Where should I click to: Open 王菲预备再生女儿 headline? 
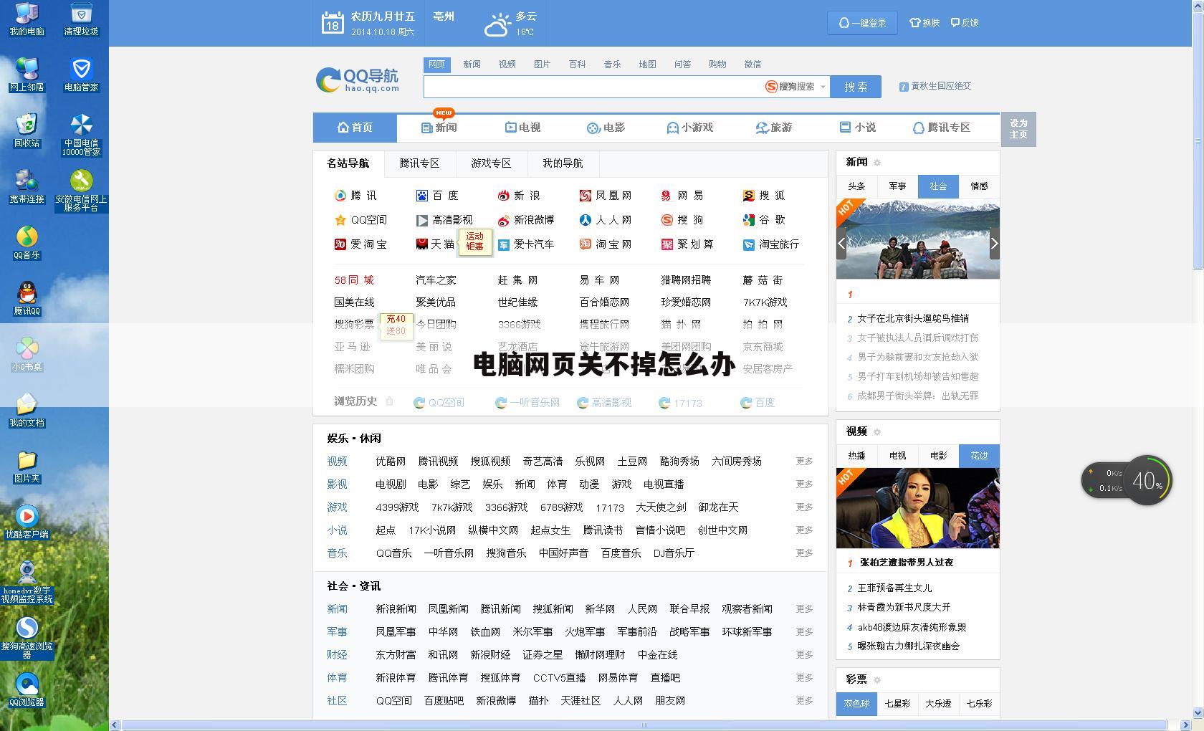click(894, 588)
